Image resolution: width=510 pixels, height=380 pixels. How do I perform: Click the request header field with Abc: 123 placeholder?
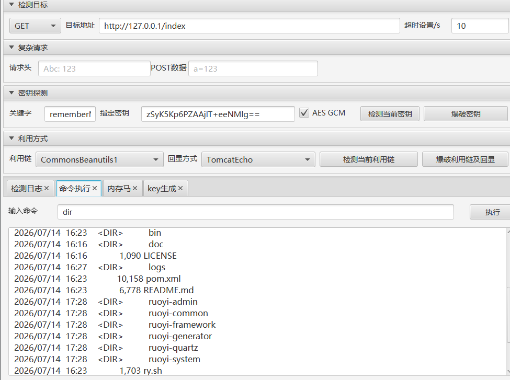94,68
